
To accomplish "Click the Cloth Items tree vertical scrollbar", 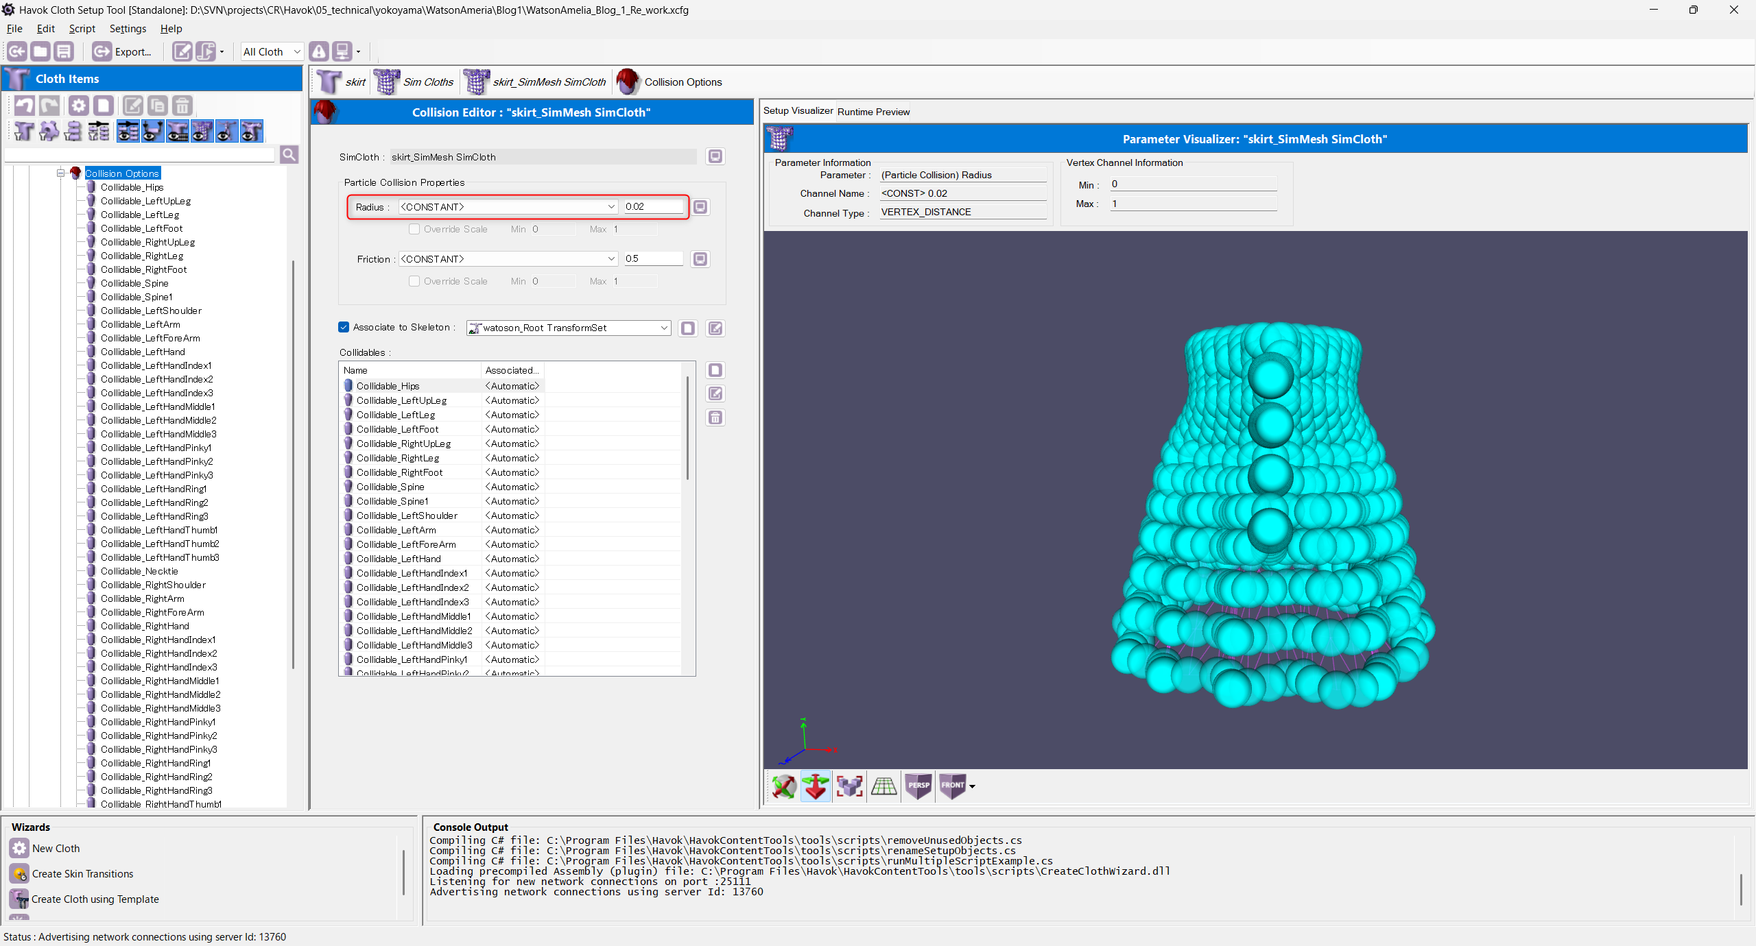I will tap(293, 464).
